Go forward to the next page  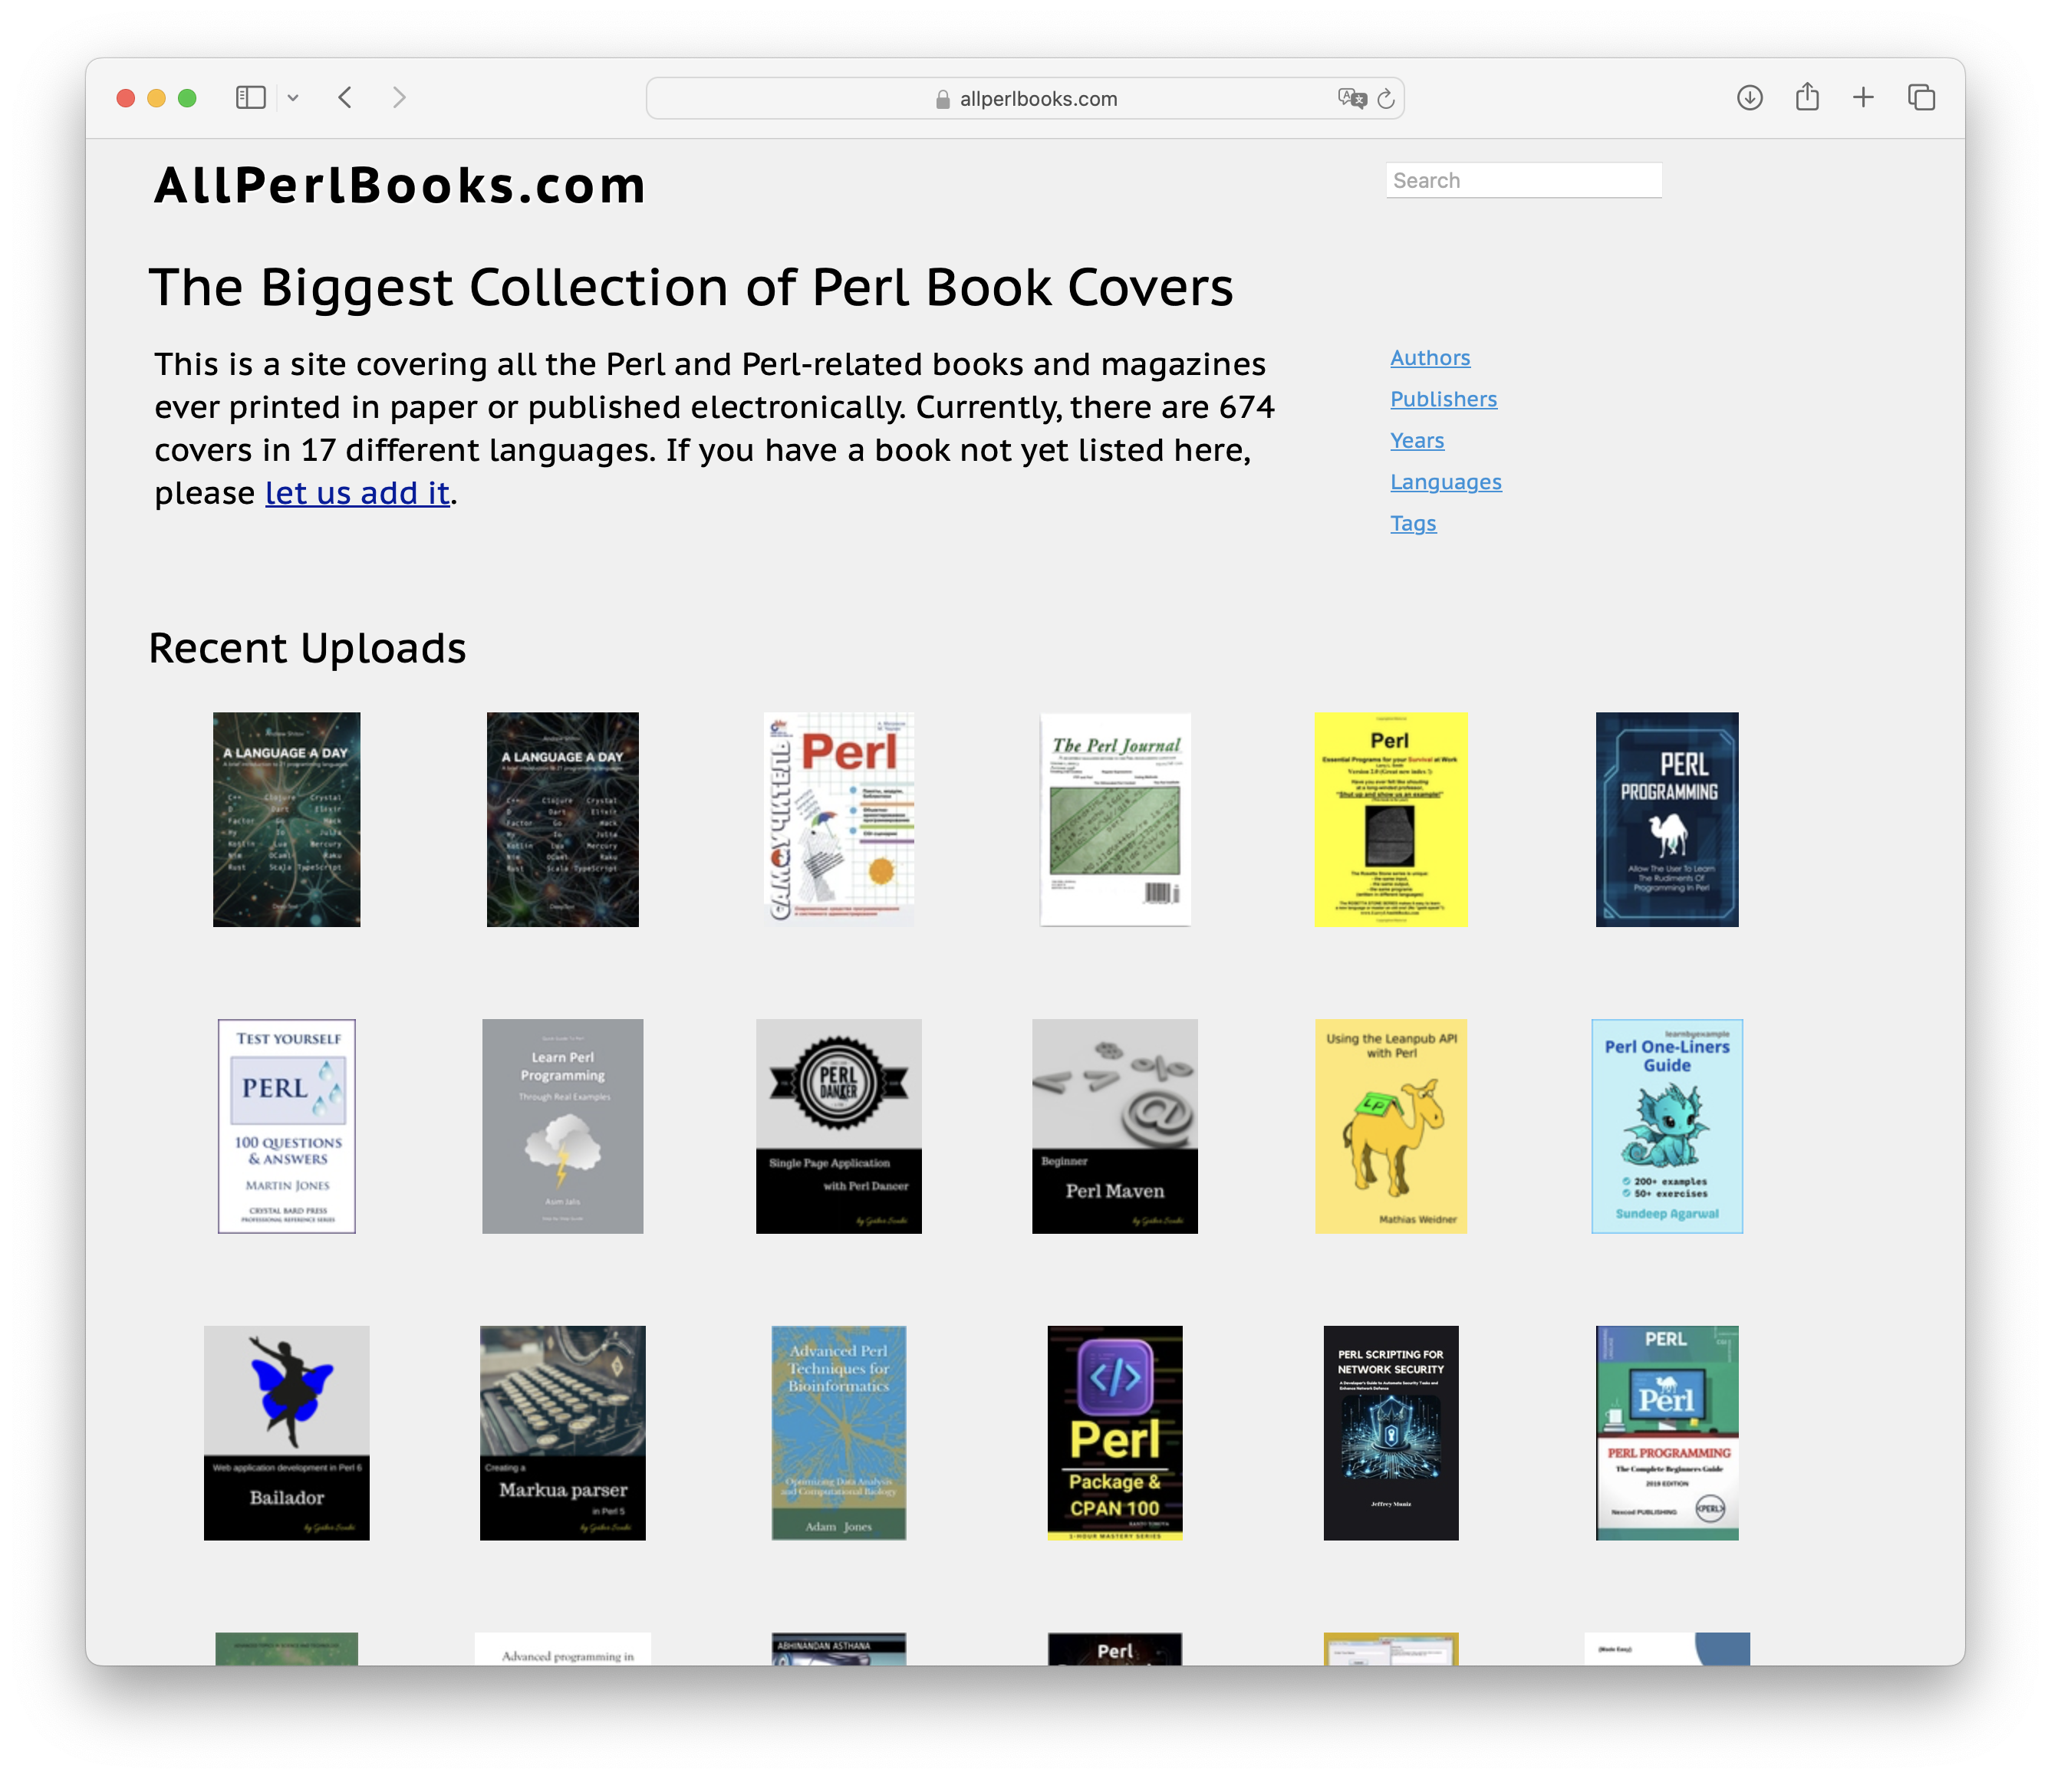click(399, 97)
